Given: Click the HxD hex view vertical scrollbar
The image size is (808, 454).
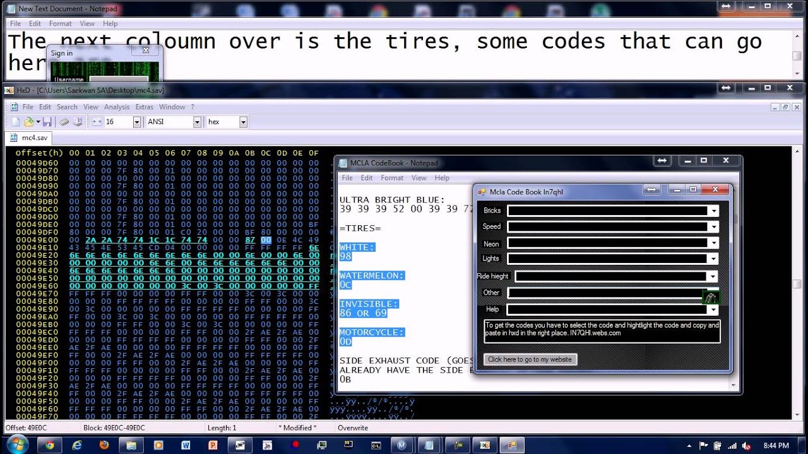Looking at the screenshot, I should tap(797, 284).
